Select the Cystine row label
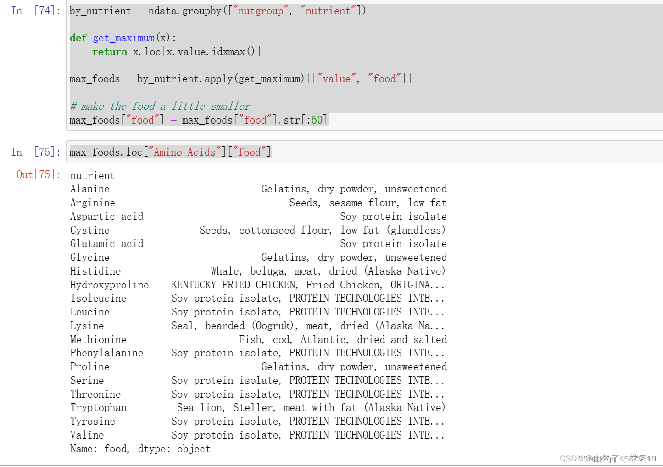 [90, 231]
